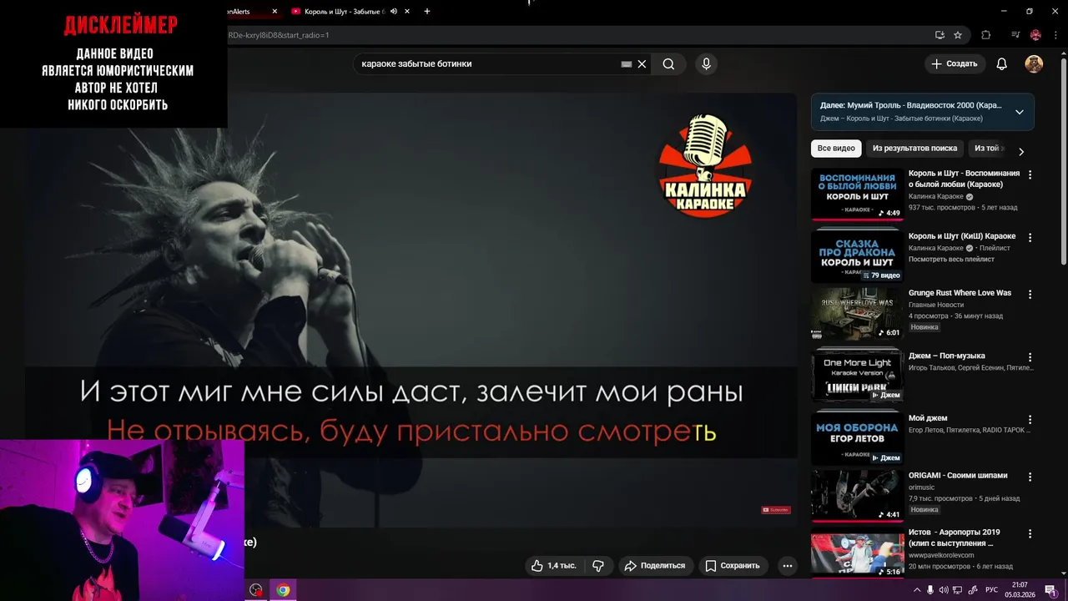Open Калинка Караоке channel under Воспоминания video
1068x601 pixels.
(x=935, y=197)
